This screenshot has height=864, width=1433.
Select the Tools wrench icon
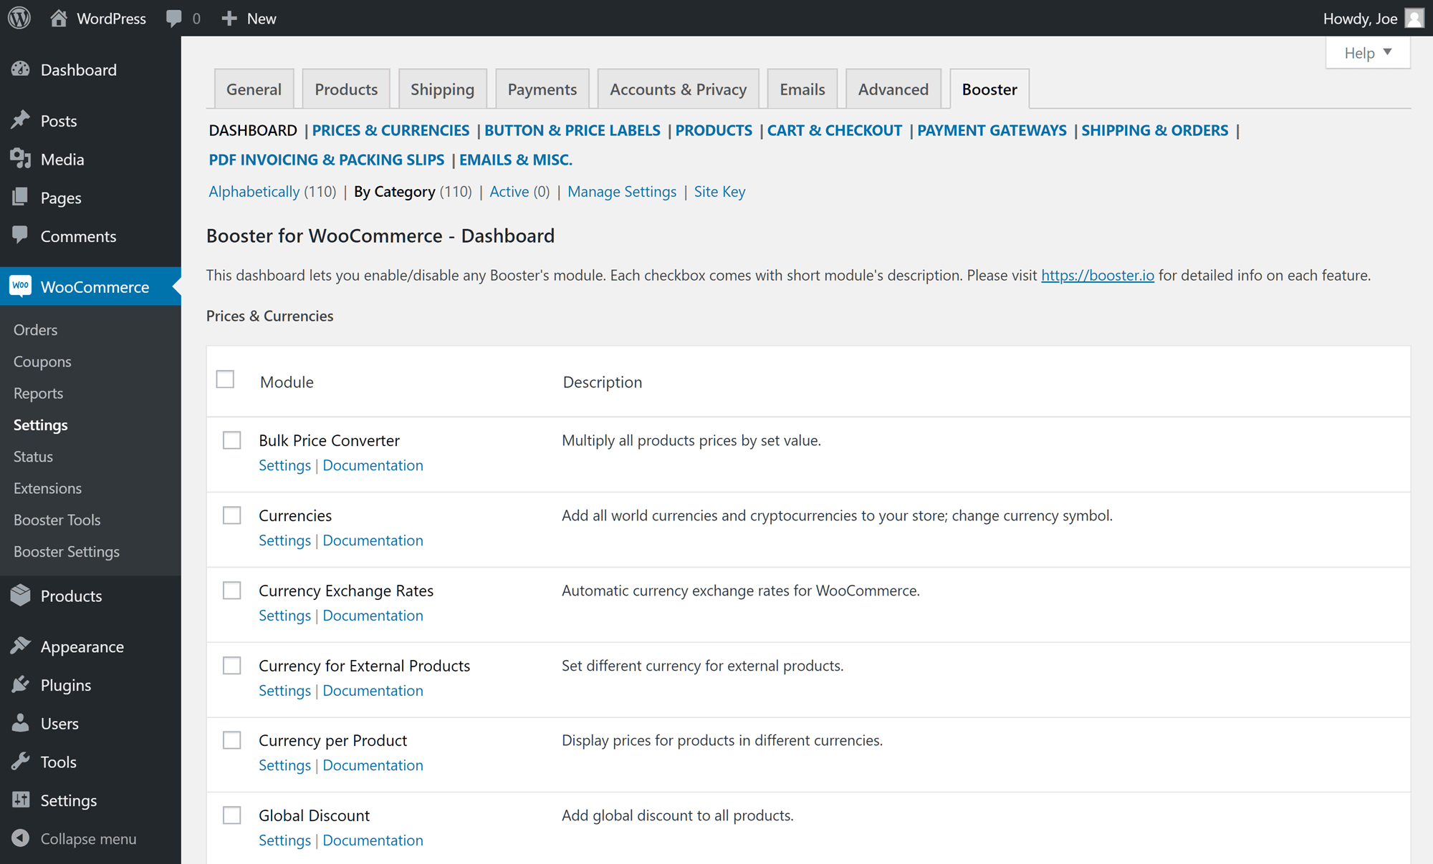(21, 761)
